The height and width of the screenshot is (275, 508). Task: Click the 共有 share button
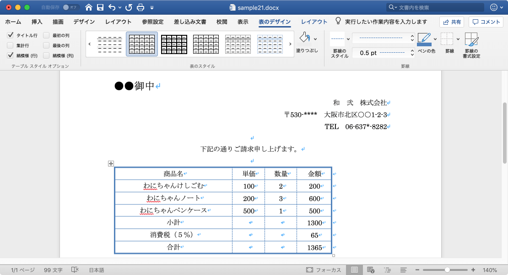pyautogui.click(x=452, y=22)
